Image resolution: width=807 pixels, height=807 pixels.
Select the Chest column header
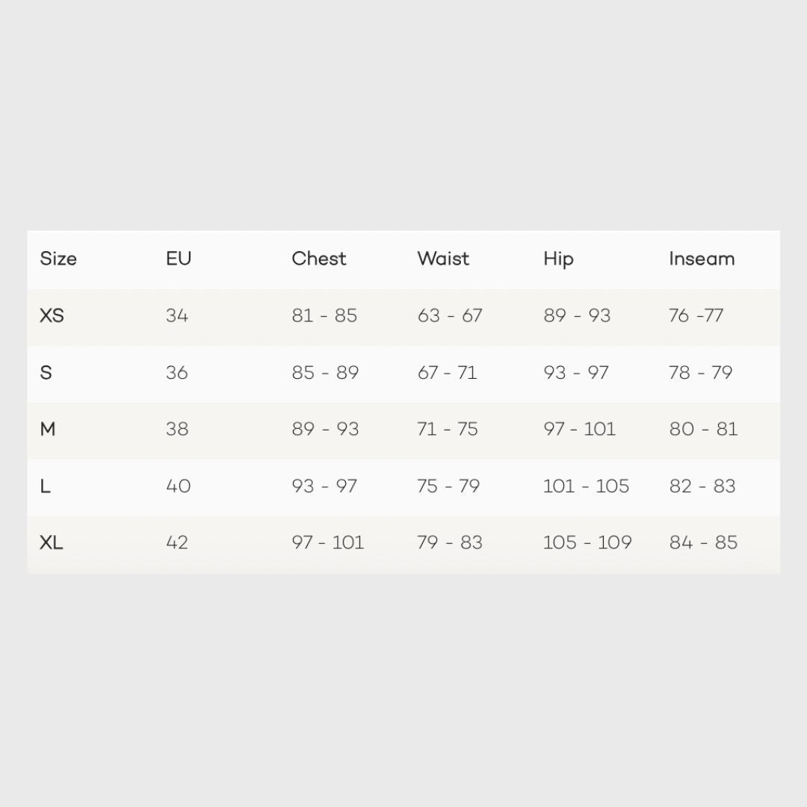(319, 259)
